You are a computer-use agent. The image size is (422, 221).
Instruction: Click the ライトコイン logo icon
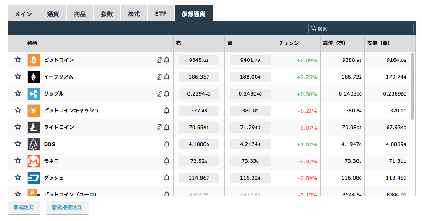click(34, 128)
